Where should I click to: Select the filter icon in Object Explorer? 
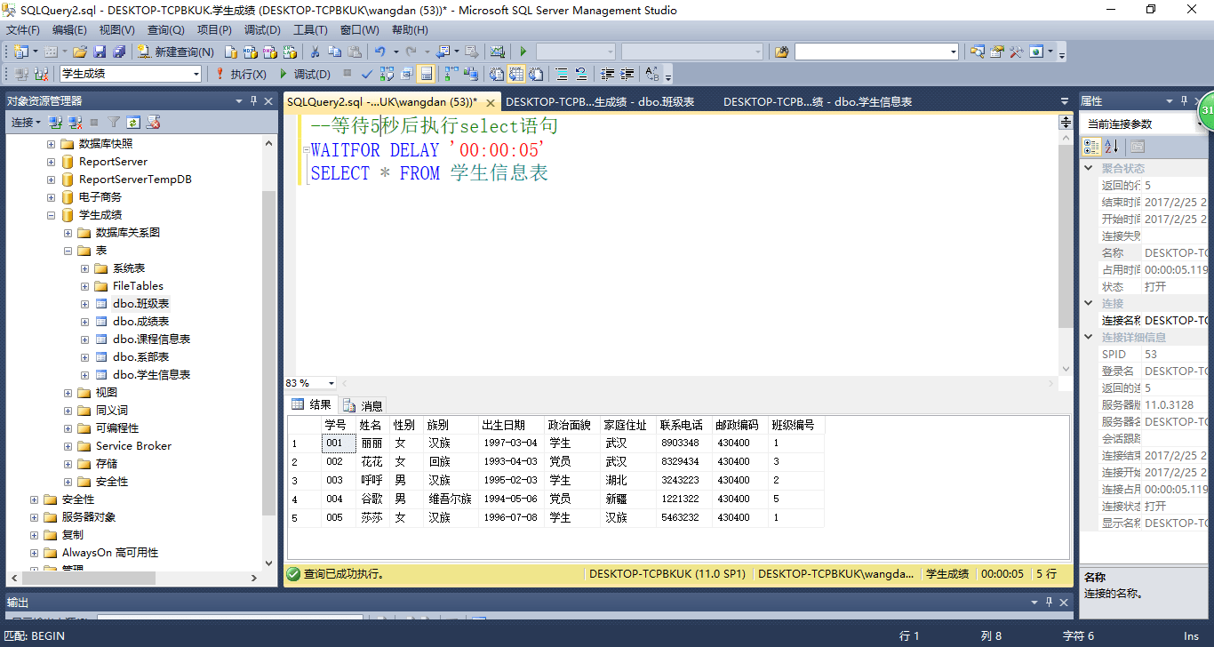click(x=113, y=122)
